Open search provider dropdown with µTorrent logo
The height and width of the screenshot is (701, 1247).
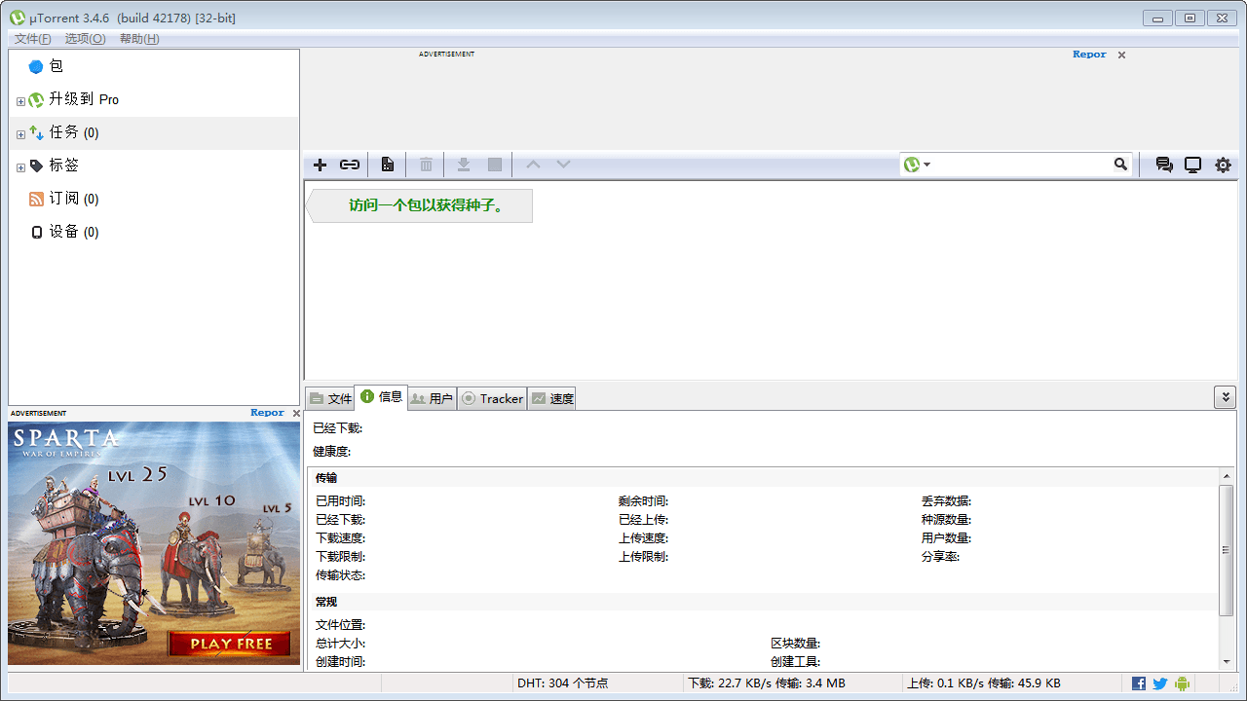coord(917,165)
